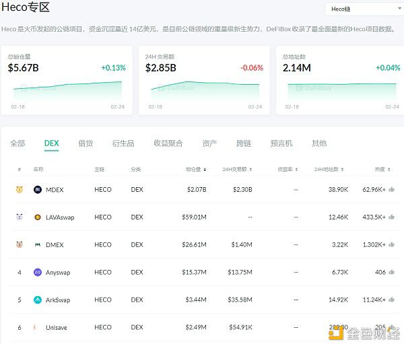Click the -0.06% change value
Viewport: 404px width, 344px height.
[x=252, y=68]
